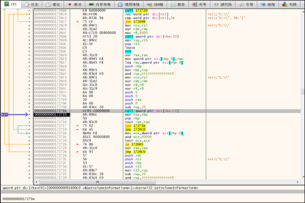Image resolution: width=305 pixels, height=203 pixels.
Task: Select the call qword ptr [rbx+C0] instruction
Action: click(x=152, y=111)
